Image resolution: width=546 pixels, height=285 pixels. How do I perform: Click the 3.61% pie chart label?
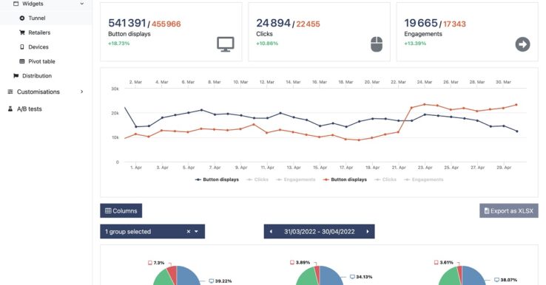[444, 262]
